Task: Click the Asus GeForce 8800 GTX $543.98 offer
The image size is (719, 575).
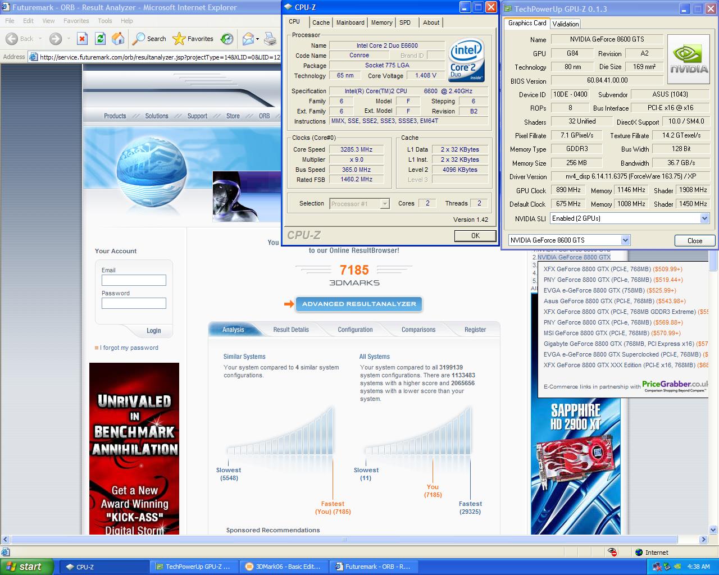Action: pyautogui.click(x=615, y=301)
